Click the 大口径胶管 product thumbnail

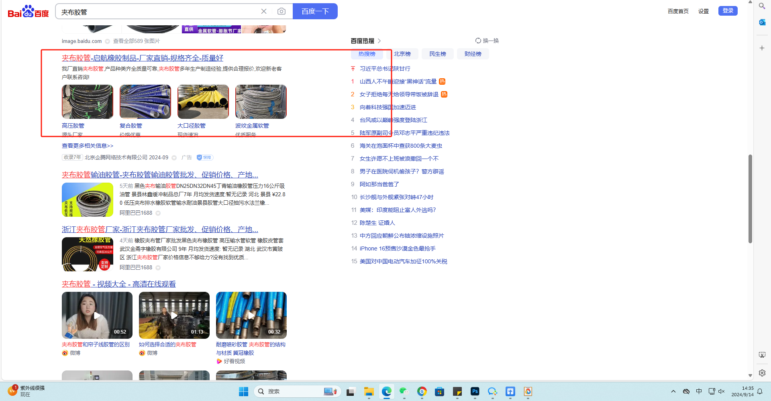pos(203,102)
